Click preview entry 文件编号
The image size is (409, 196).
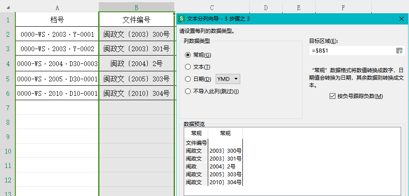(196, 143)
